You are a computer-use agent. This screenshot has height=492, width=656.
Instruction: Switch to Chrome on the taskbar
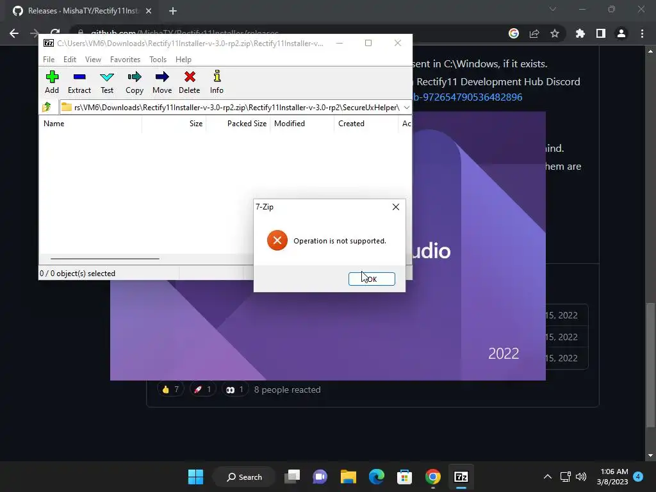[432, 477]
